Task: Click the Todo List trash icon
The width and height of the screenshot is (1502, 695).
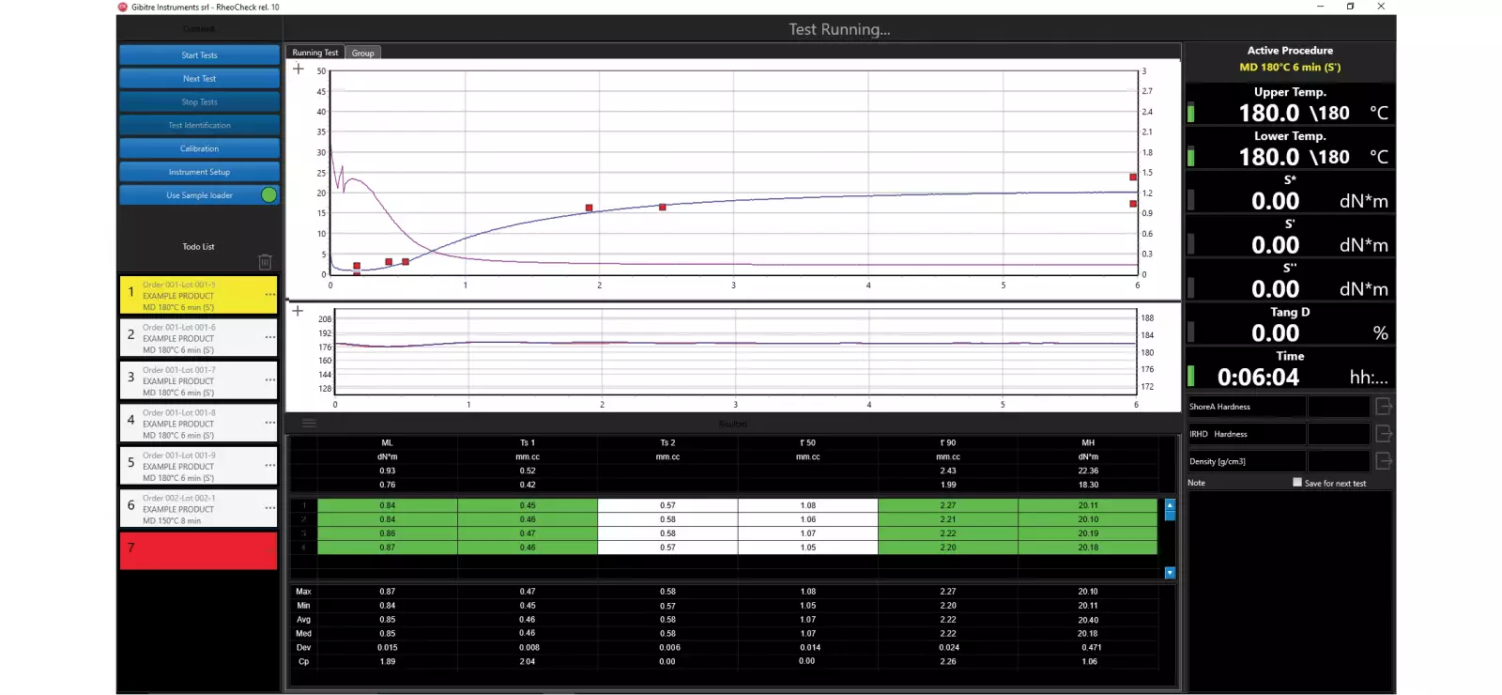Action: 265,262
